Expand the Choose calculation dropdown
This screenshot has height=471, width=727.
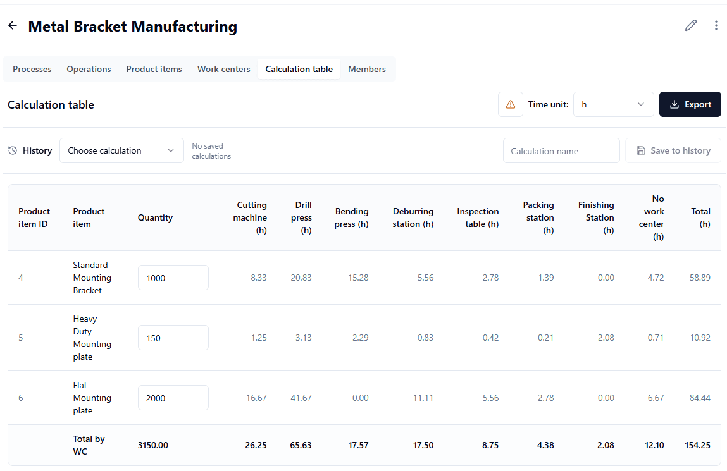click(x=121, y=150)
